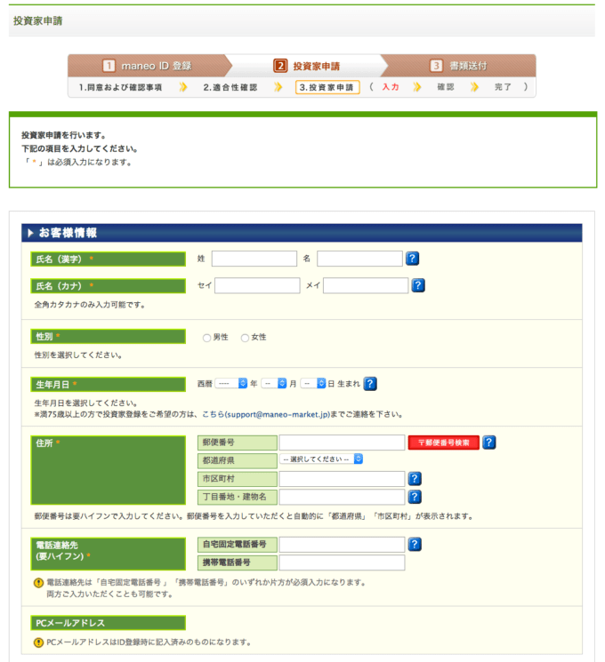Click the 都道府県 field label
Image resolution: width=605 pixels, height=662 pixels.
(238, 460)
